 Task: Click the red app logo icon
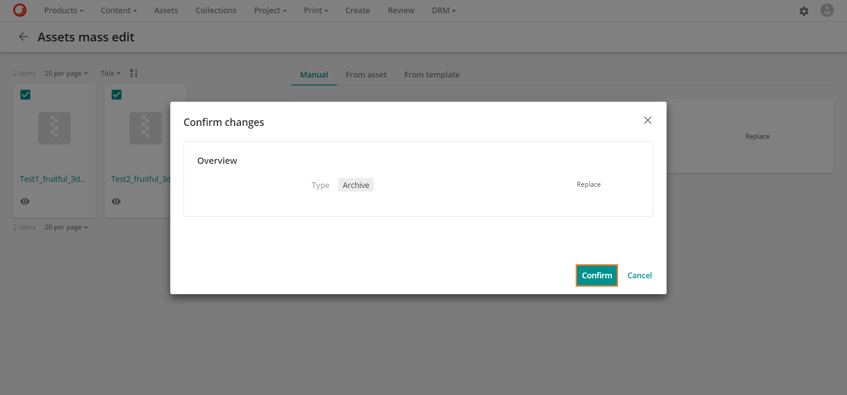click(x=20, y=10)
